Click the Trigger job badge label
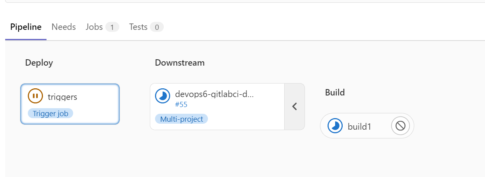The width and height of the screenshot is (485, 177). 50,113
